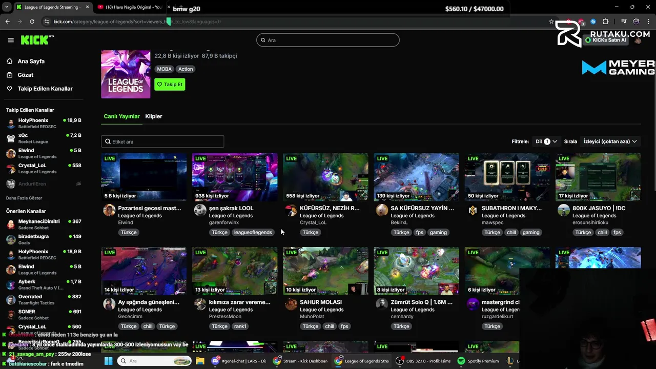Open Elwind streamer avatar in stream grid
Image resolution: width=656 pixels, height=369 pixels.
[109, 210]
